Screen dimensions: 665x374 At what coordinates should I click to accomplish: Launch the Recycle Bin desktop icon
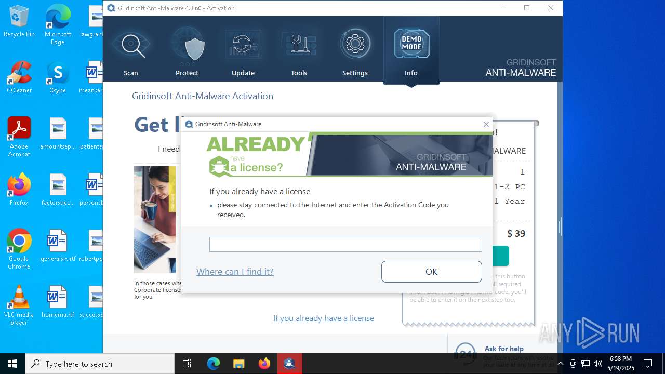(x=19, y=22)
